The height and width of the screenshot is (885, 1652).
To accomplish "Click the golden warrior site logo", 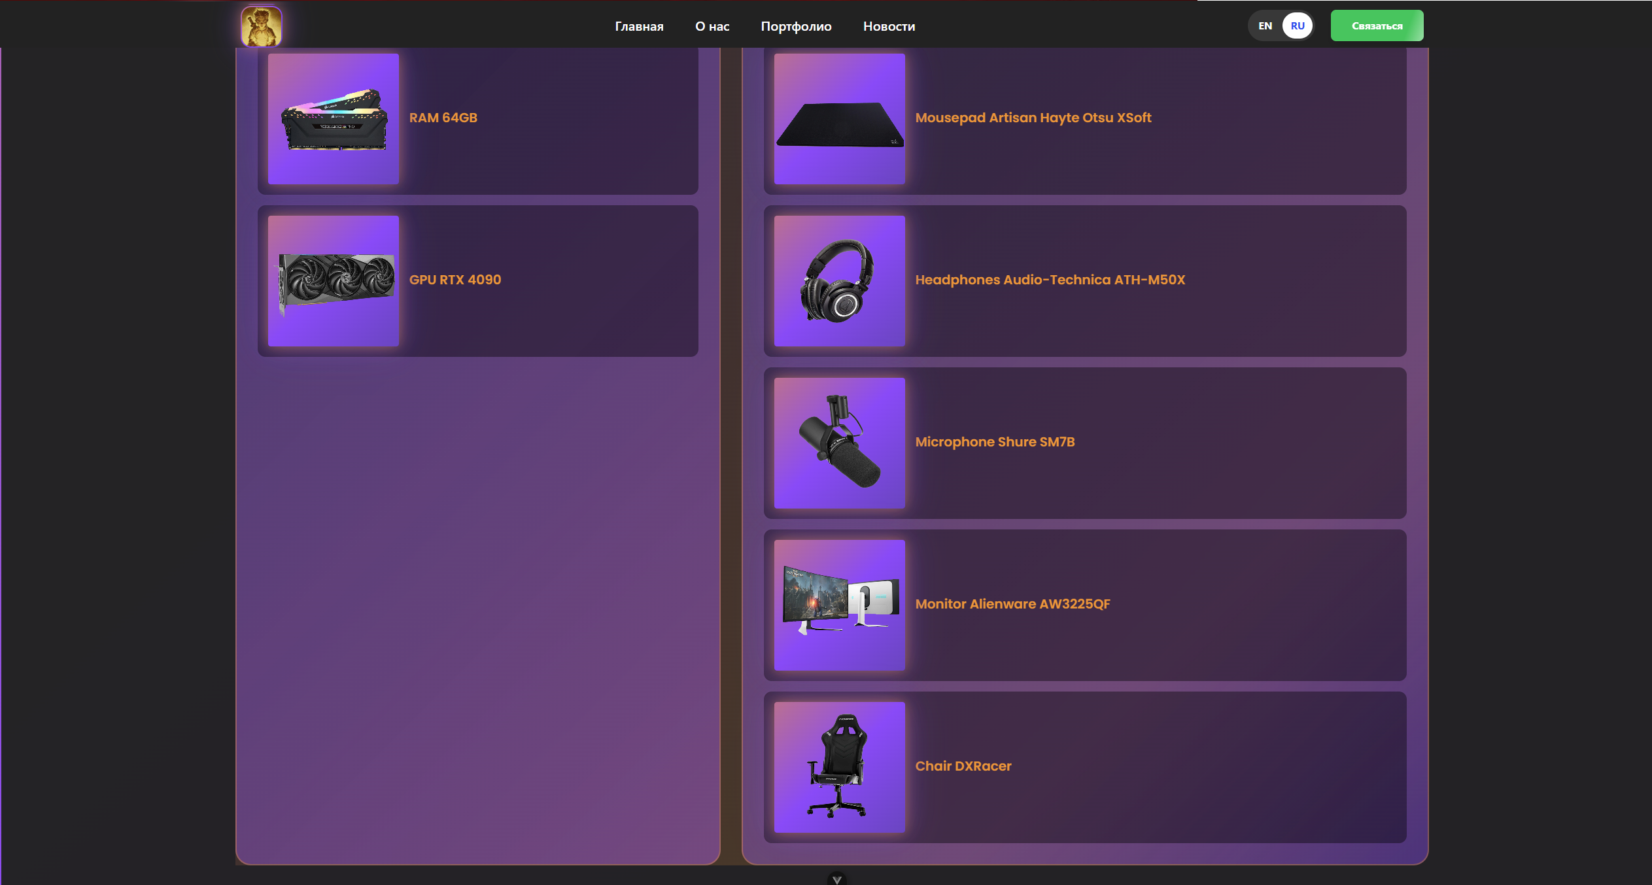I will pyautogui.click(x=262, y=26).
